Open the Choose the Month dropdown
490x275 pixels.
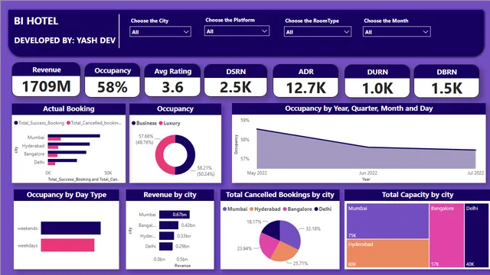click(x=397, y=32)
